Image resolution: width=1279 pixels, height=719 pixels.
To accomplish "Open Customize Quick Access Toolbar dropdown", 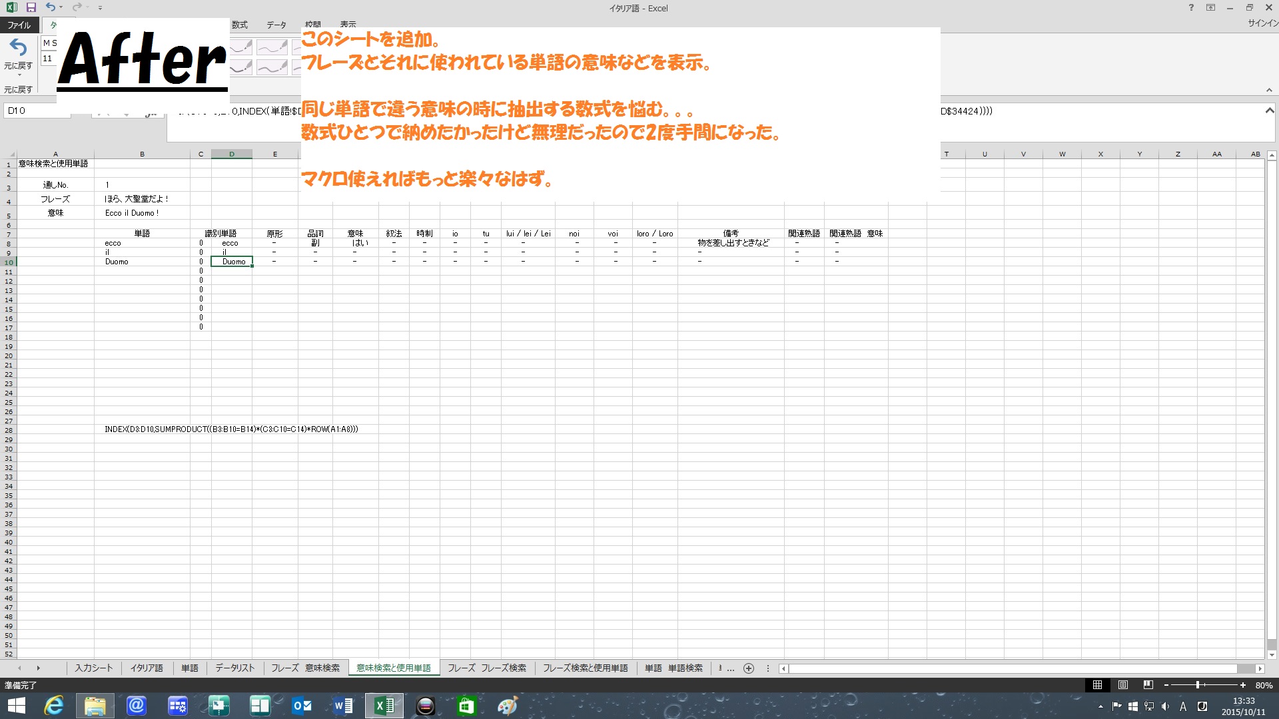I will [101, 8].
